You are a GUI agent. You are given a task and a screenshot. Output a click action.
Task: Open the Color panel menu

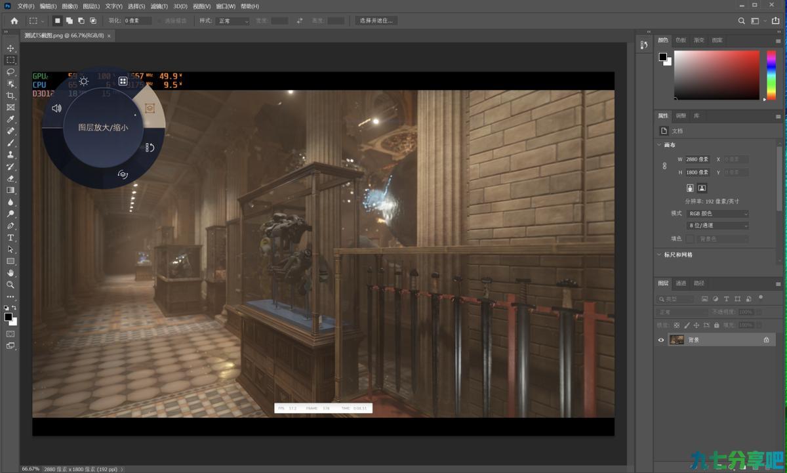point(778,41)
